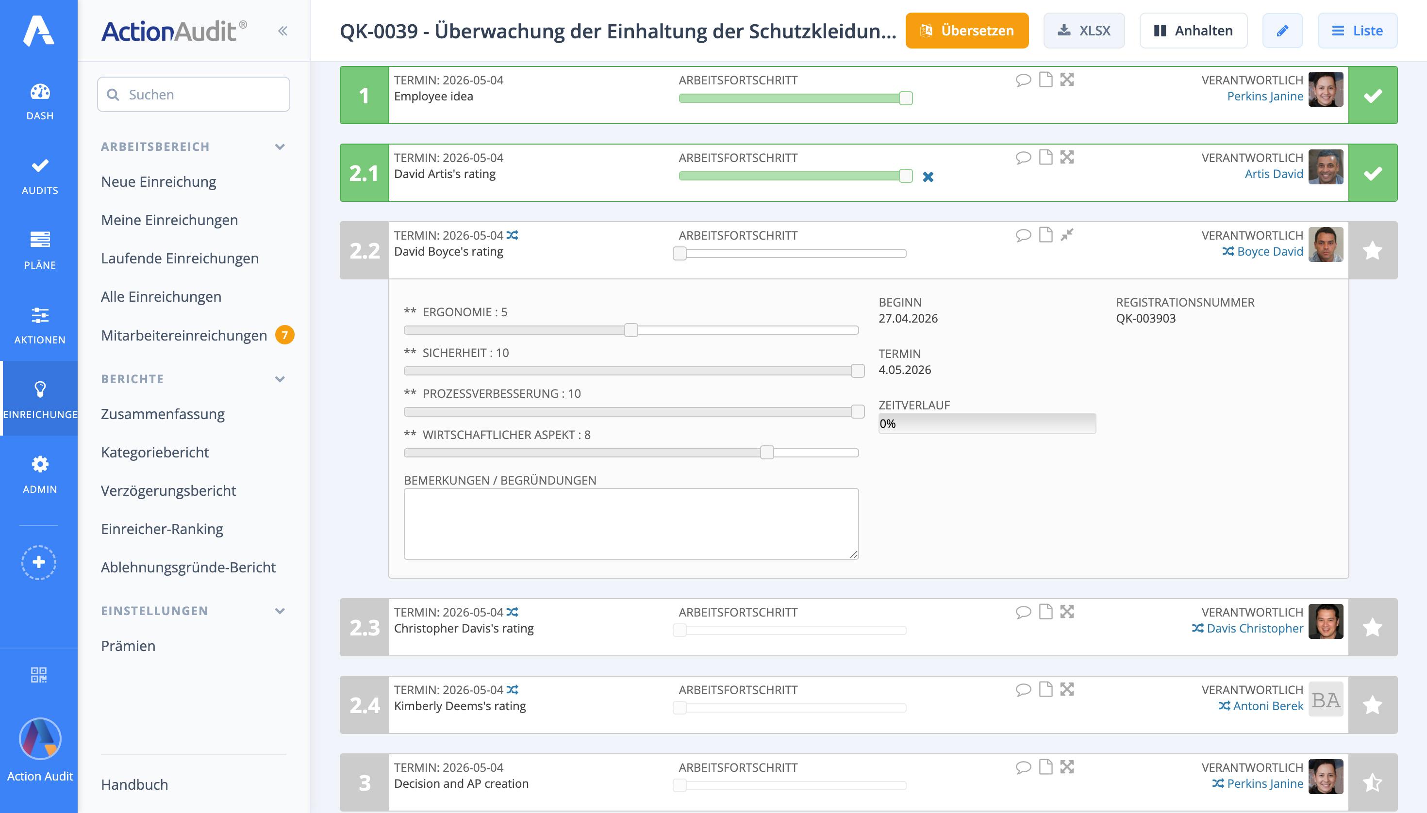Viewport: 1427px width, 813px height.
Task: Open the Action Audit profile avatar
Action: click(40, 739)
